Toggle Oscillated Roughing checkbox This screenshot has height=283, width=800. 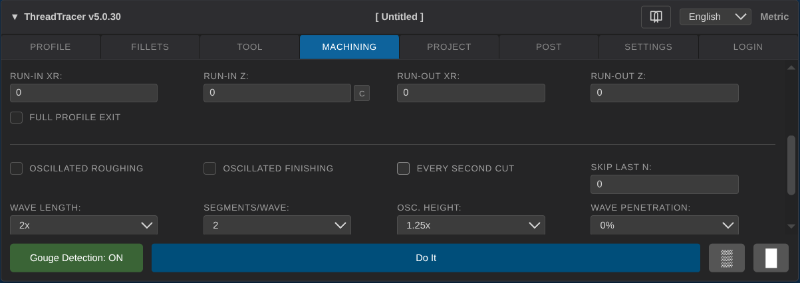pos(17,169)
